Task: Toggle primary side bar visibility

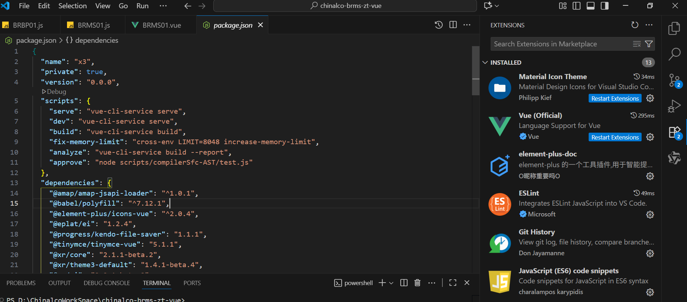Action: pos(576,6)
